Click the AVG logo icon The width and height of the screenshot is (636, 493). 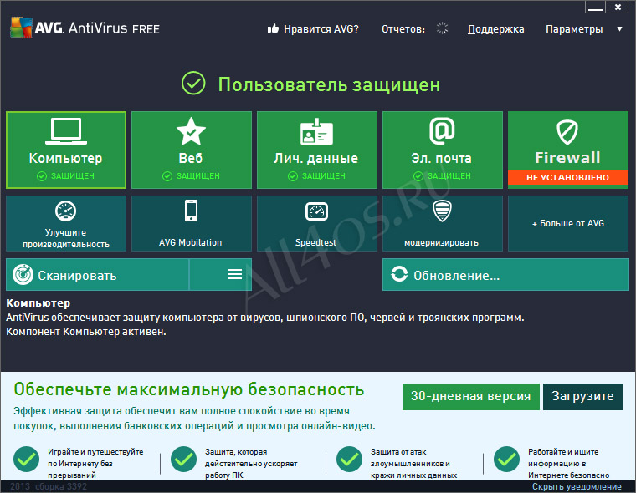[x=22, y=28]
